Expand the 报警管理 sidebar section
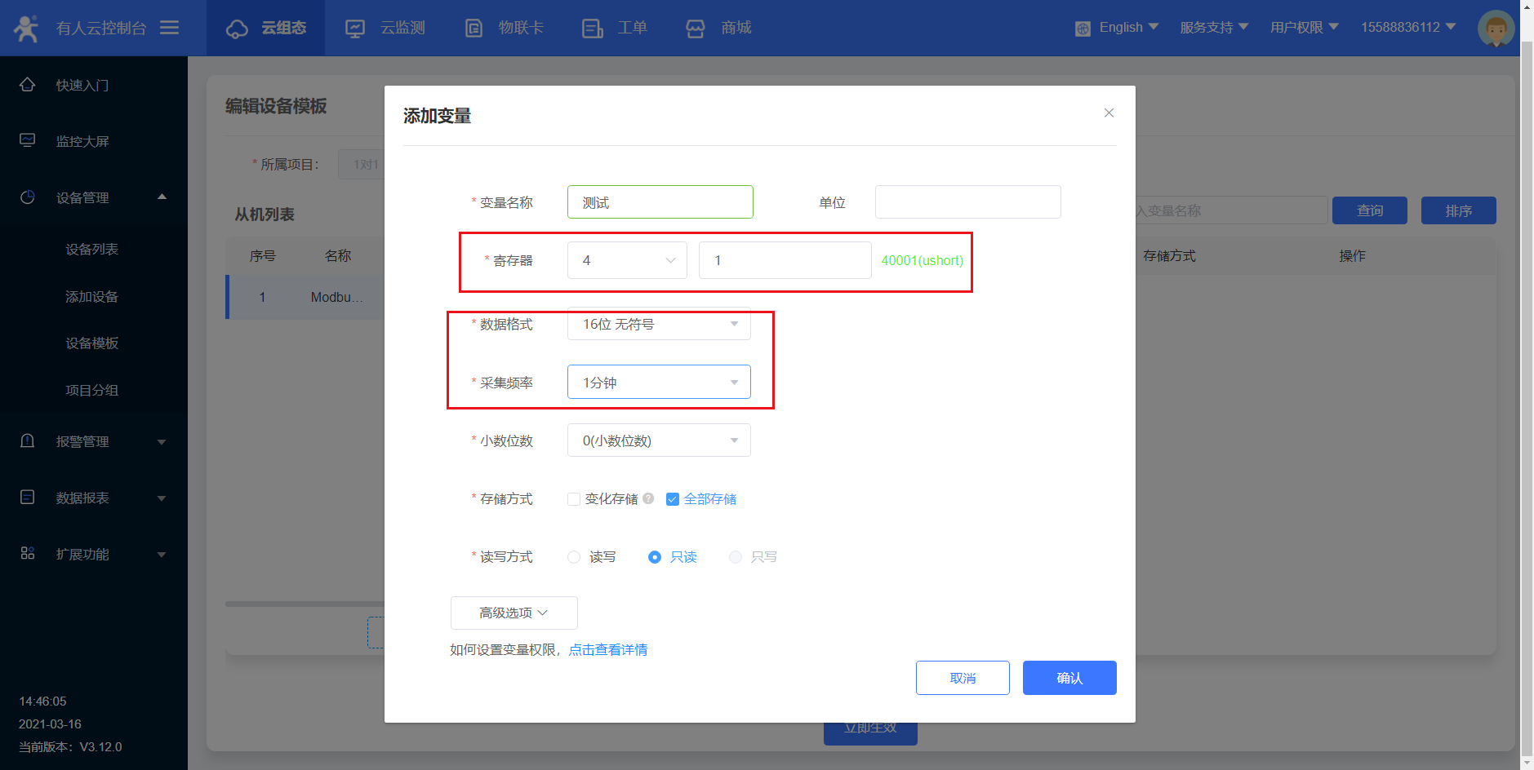The image size is (1534, 770). (x=162, y=441)
